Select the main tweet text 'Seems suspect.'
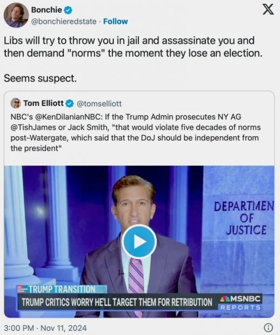280x335 pixels. (40, 78)
